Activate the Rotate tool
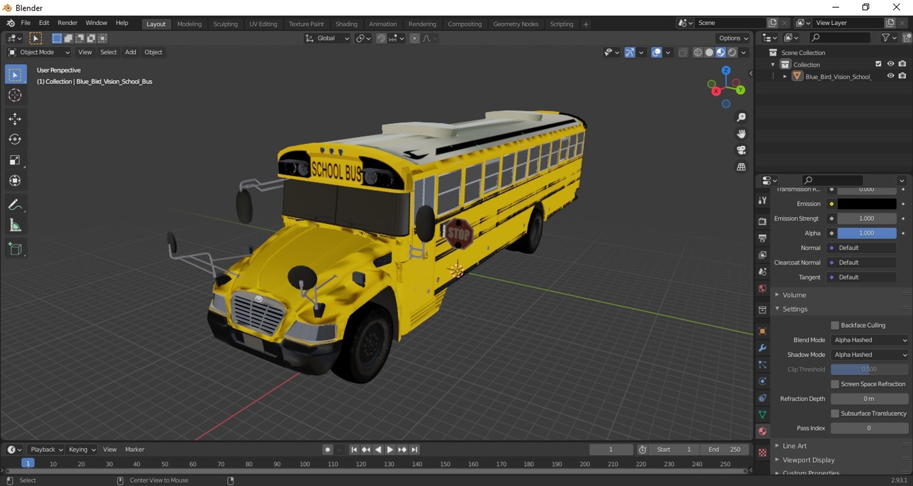913x486 pixels. pos(15,139)
